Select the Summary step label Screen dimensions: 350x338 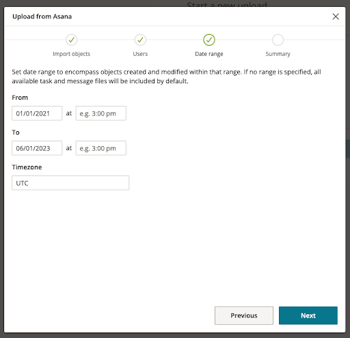coord(278,54)
